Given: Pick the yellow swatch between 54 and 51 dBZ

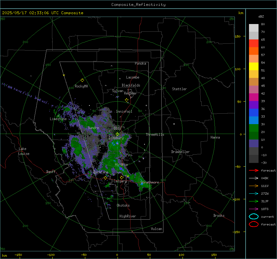Looking at the screenshot, I should [254, 67].
